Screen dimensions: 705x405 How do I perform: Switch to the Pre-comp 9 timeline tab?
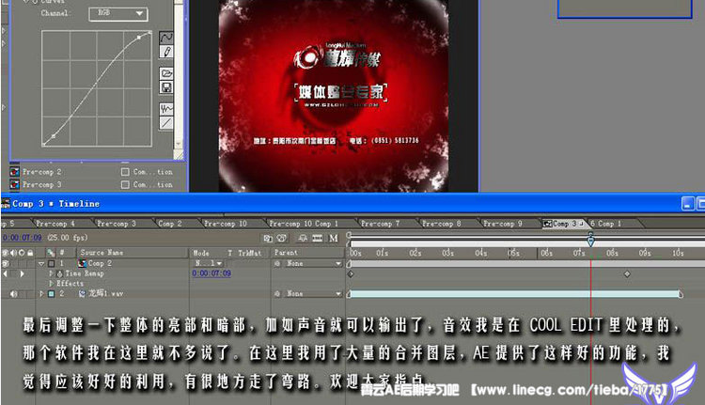point(502,224)
